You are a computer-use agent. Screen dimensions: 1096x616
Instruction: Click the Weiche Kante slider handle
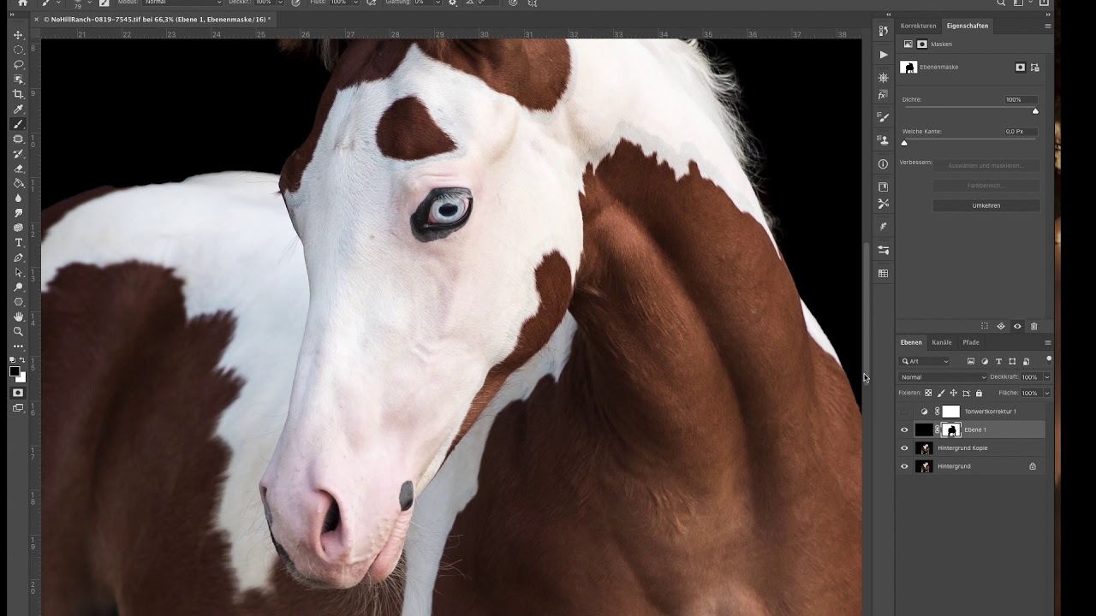(904, 143)
